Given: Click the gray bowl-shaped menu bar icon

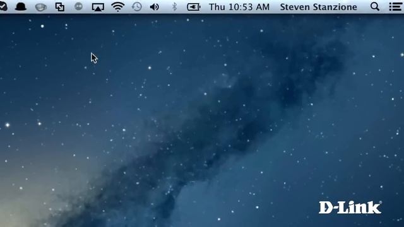Looking at the screenshot, I should click(40, 7).
